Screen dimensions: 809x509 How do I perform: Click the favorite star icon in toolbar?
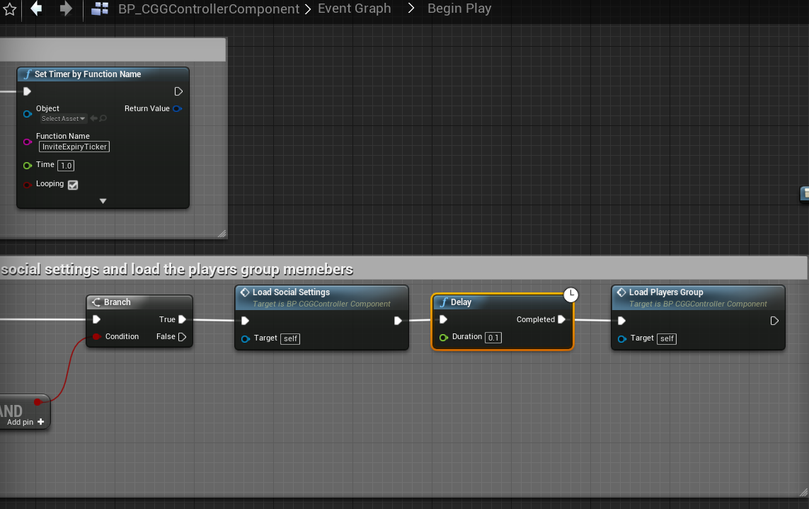point(9,9)
